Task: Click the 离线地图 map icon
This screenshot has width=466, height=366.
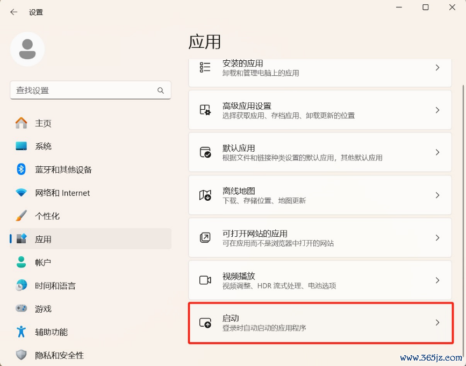Action: tap(205, 195)
